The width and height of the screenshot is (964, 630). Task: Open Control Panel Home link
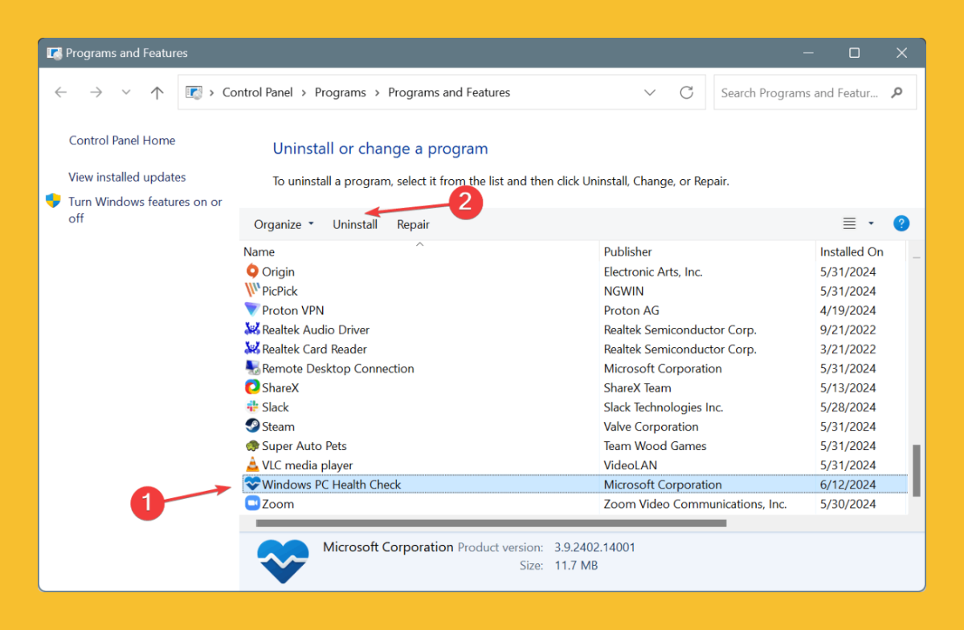[x=122, y=140]
